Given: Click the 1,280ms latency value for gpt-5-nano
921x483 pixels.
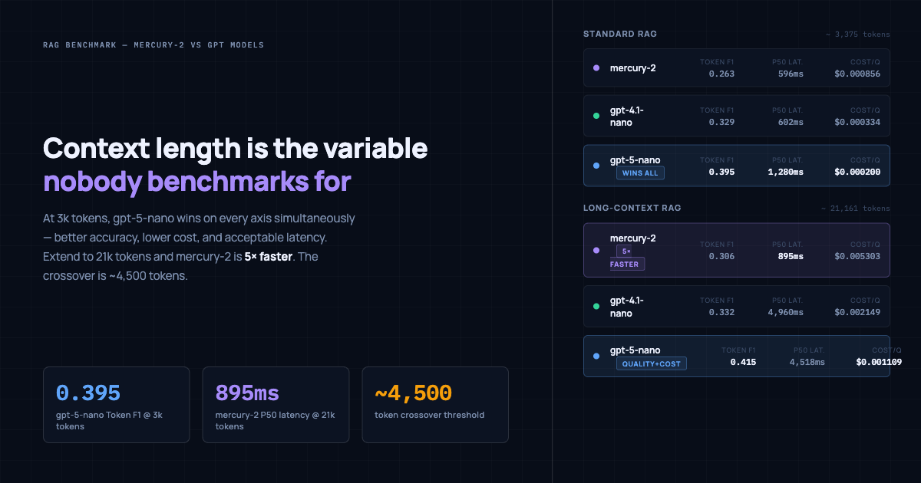Looking at the screenshot, I should click(785, 172).
